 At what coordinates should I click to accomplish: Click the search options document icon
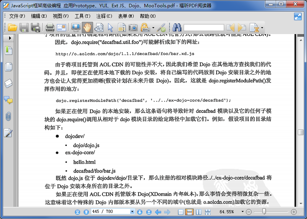click(x=254, y=28)
